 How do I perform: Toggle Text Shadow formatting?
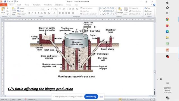click(39, 13)
